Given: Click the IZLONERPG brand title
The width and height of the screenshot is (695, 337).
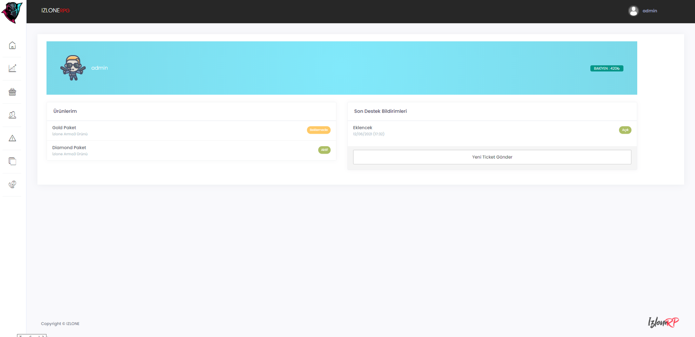Looking at the screenshot, I should 55,10.
